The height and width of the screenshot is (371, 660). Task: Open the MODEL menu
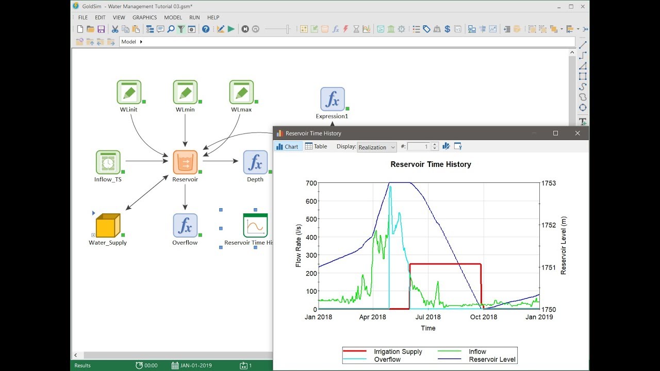173,18
